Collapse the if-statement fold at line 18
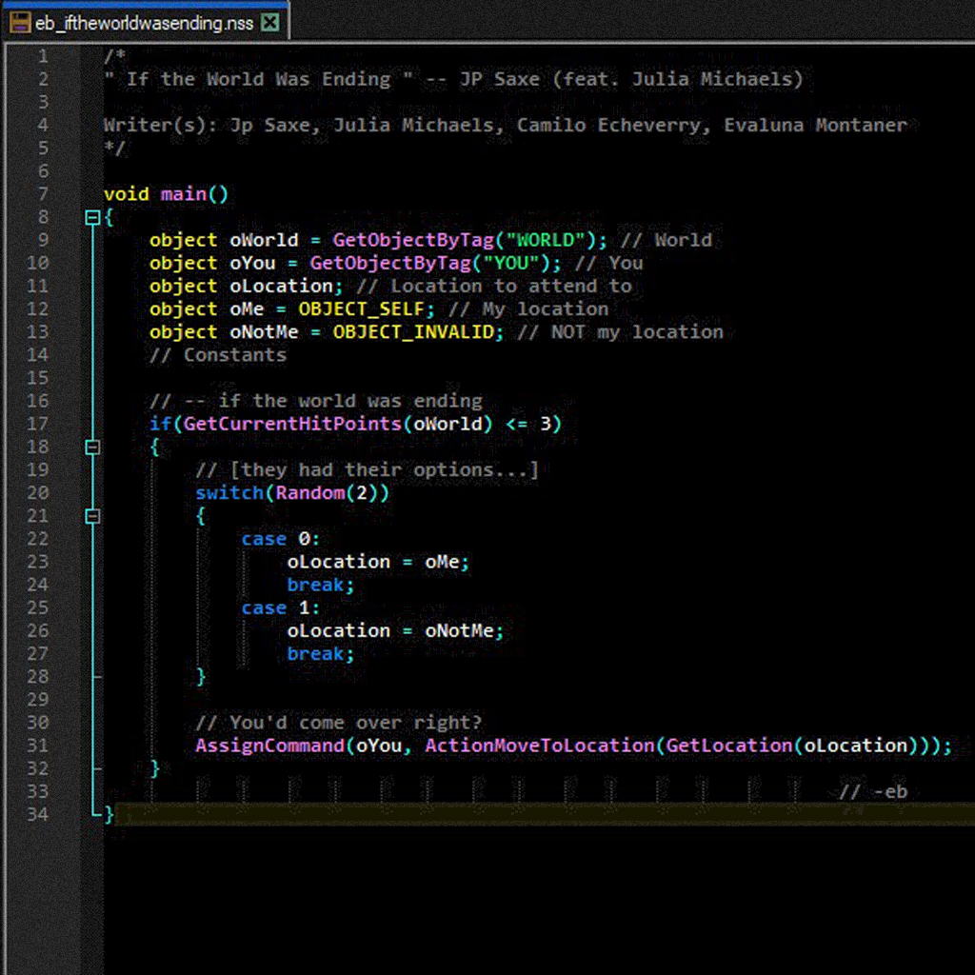Screen dimensions: 975x975 click(91, 447)
